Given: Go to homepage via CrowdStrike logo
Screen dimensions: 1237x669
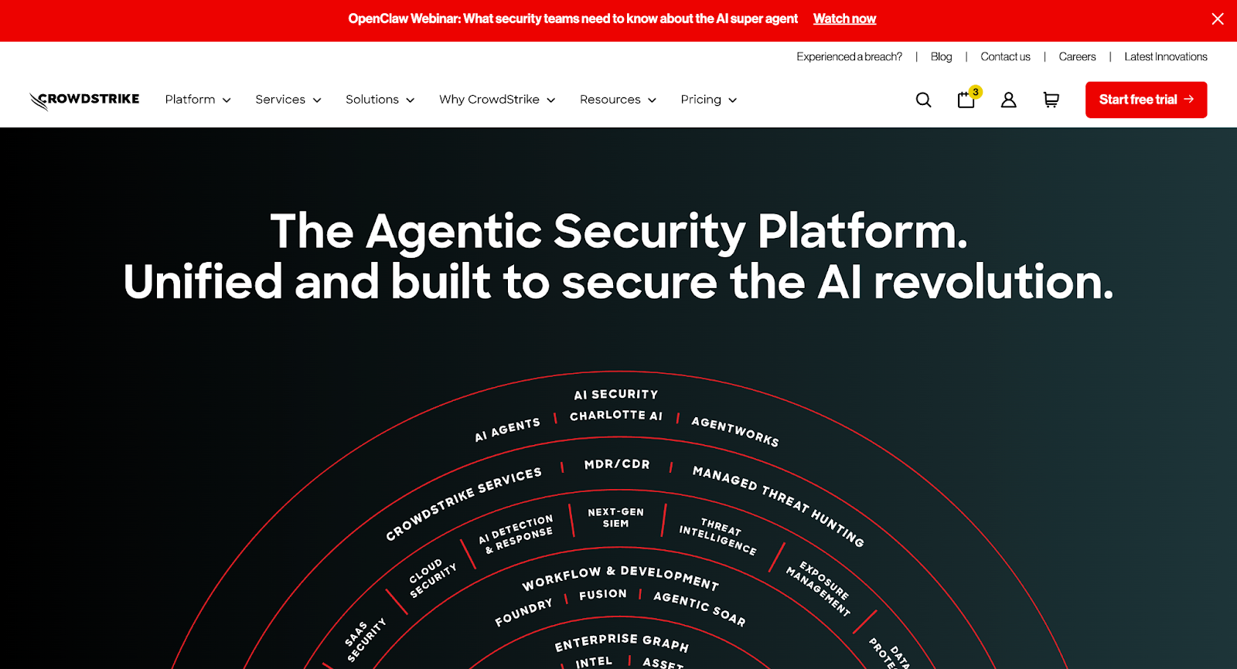Looking at the screenshot, I should [x=84, y=100].
